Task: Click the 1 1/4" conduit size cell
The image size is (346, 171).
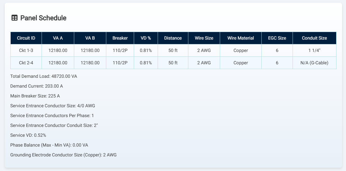Action: pyautogui.click(x=314, y=51)
